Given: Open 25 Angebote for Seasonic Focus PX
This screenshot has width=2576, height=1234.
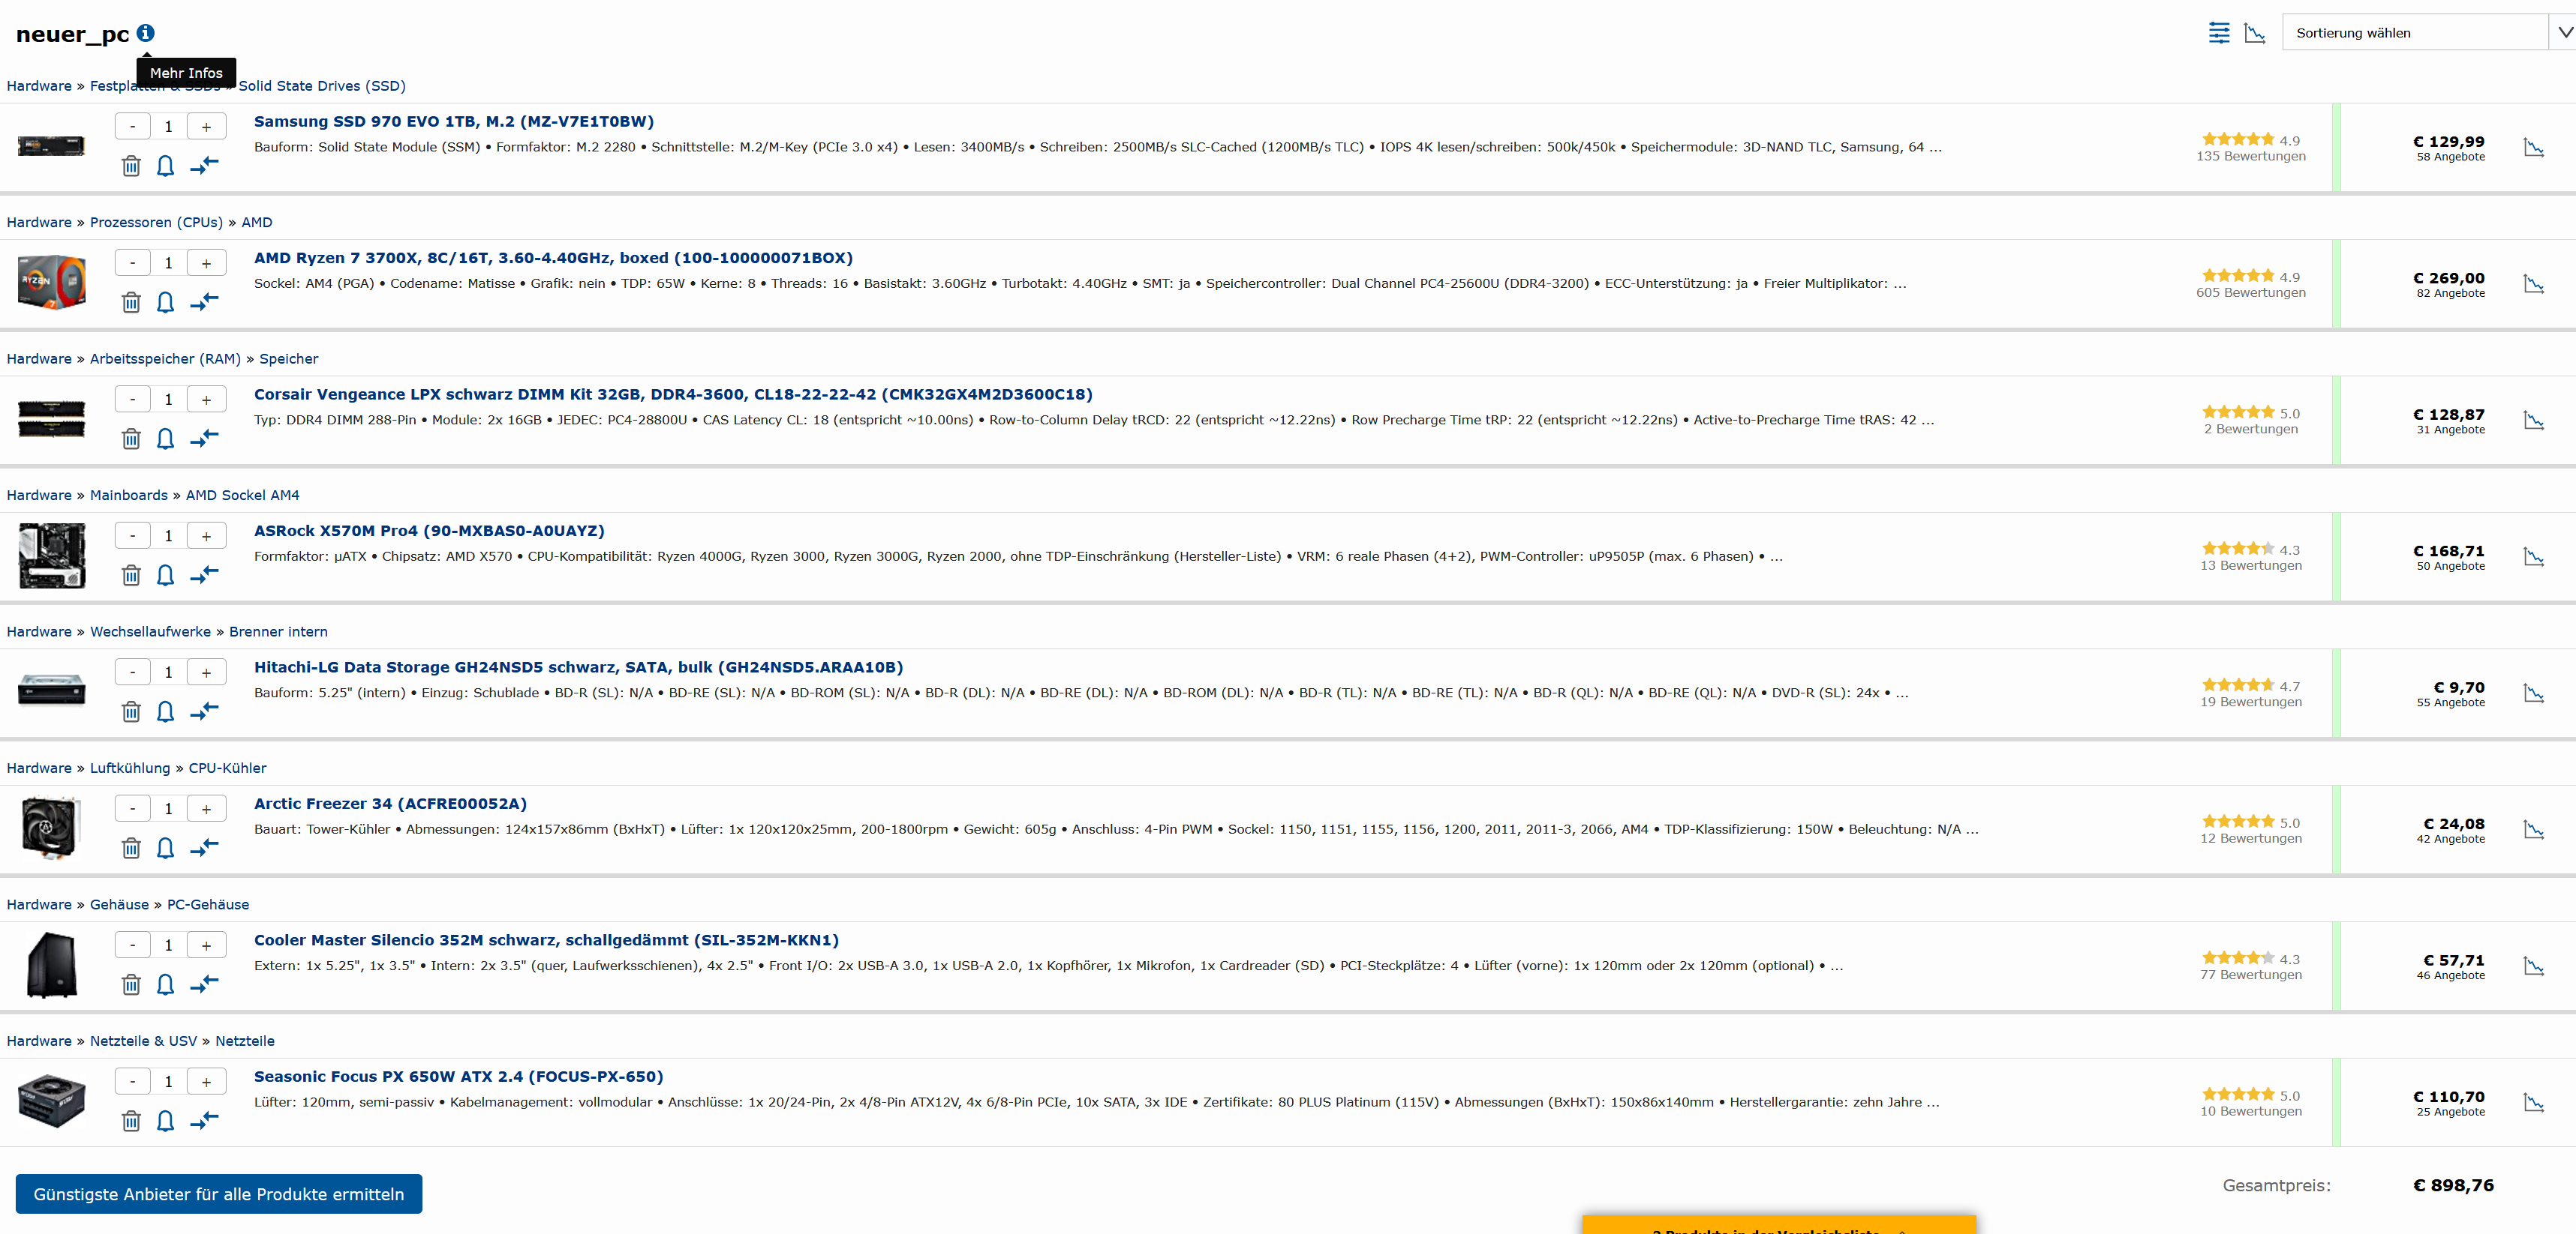Looking at the screenshot, I should tap(2450, 1112).
